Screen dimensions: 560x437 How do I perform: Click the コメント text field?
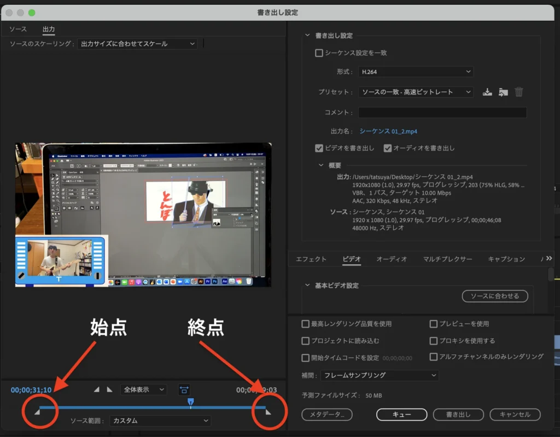[442, 113]
